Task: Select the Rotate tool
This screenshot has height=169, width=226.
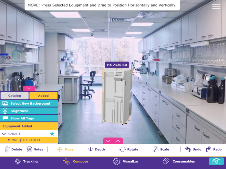Action: point(129,149)
